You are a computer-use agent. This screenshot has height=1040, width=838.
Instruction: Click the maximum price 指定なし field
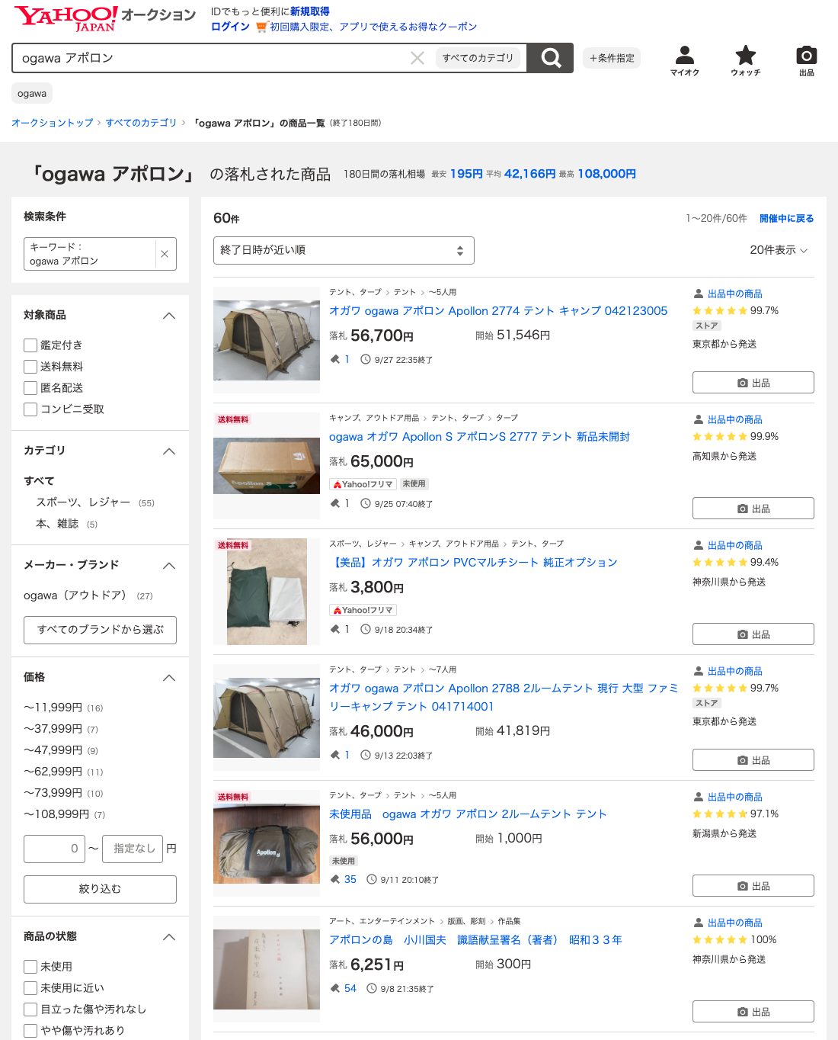133,849
